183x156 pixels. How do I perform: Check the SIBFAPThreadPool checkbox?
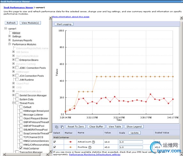(21, 126)
